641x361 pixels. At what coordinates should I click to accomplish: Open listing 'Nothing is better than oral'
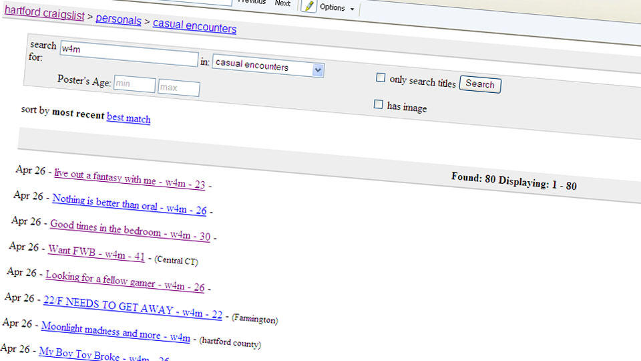pos(129,205)
